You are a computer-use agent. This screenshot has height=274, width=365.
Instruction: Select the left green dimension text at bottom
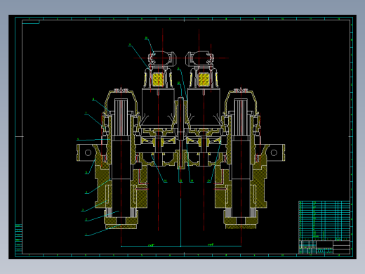pyautogui.click(x=151, y=245)
